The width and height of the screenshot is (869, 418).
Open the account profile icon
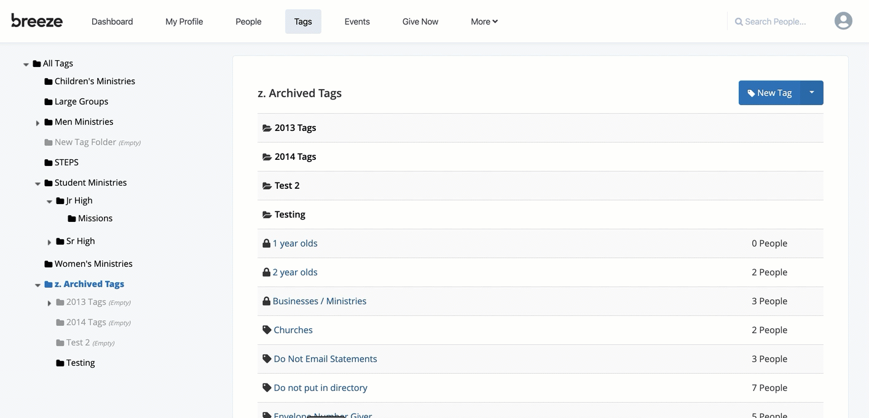(843, 20)
